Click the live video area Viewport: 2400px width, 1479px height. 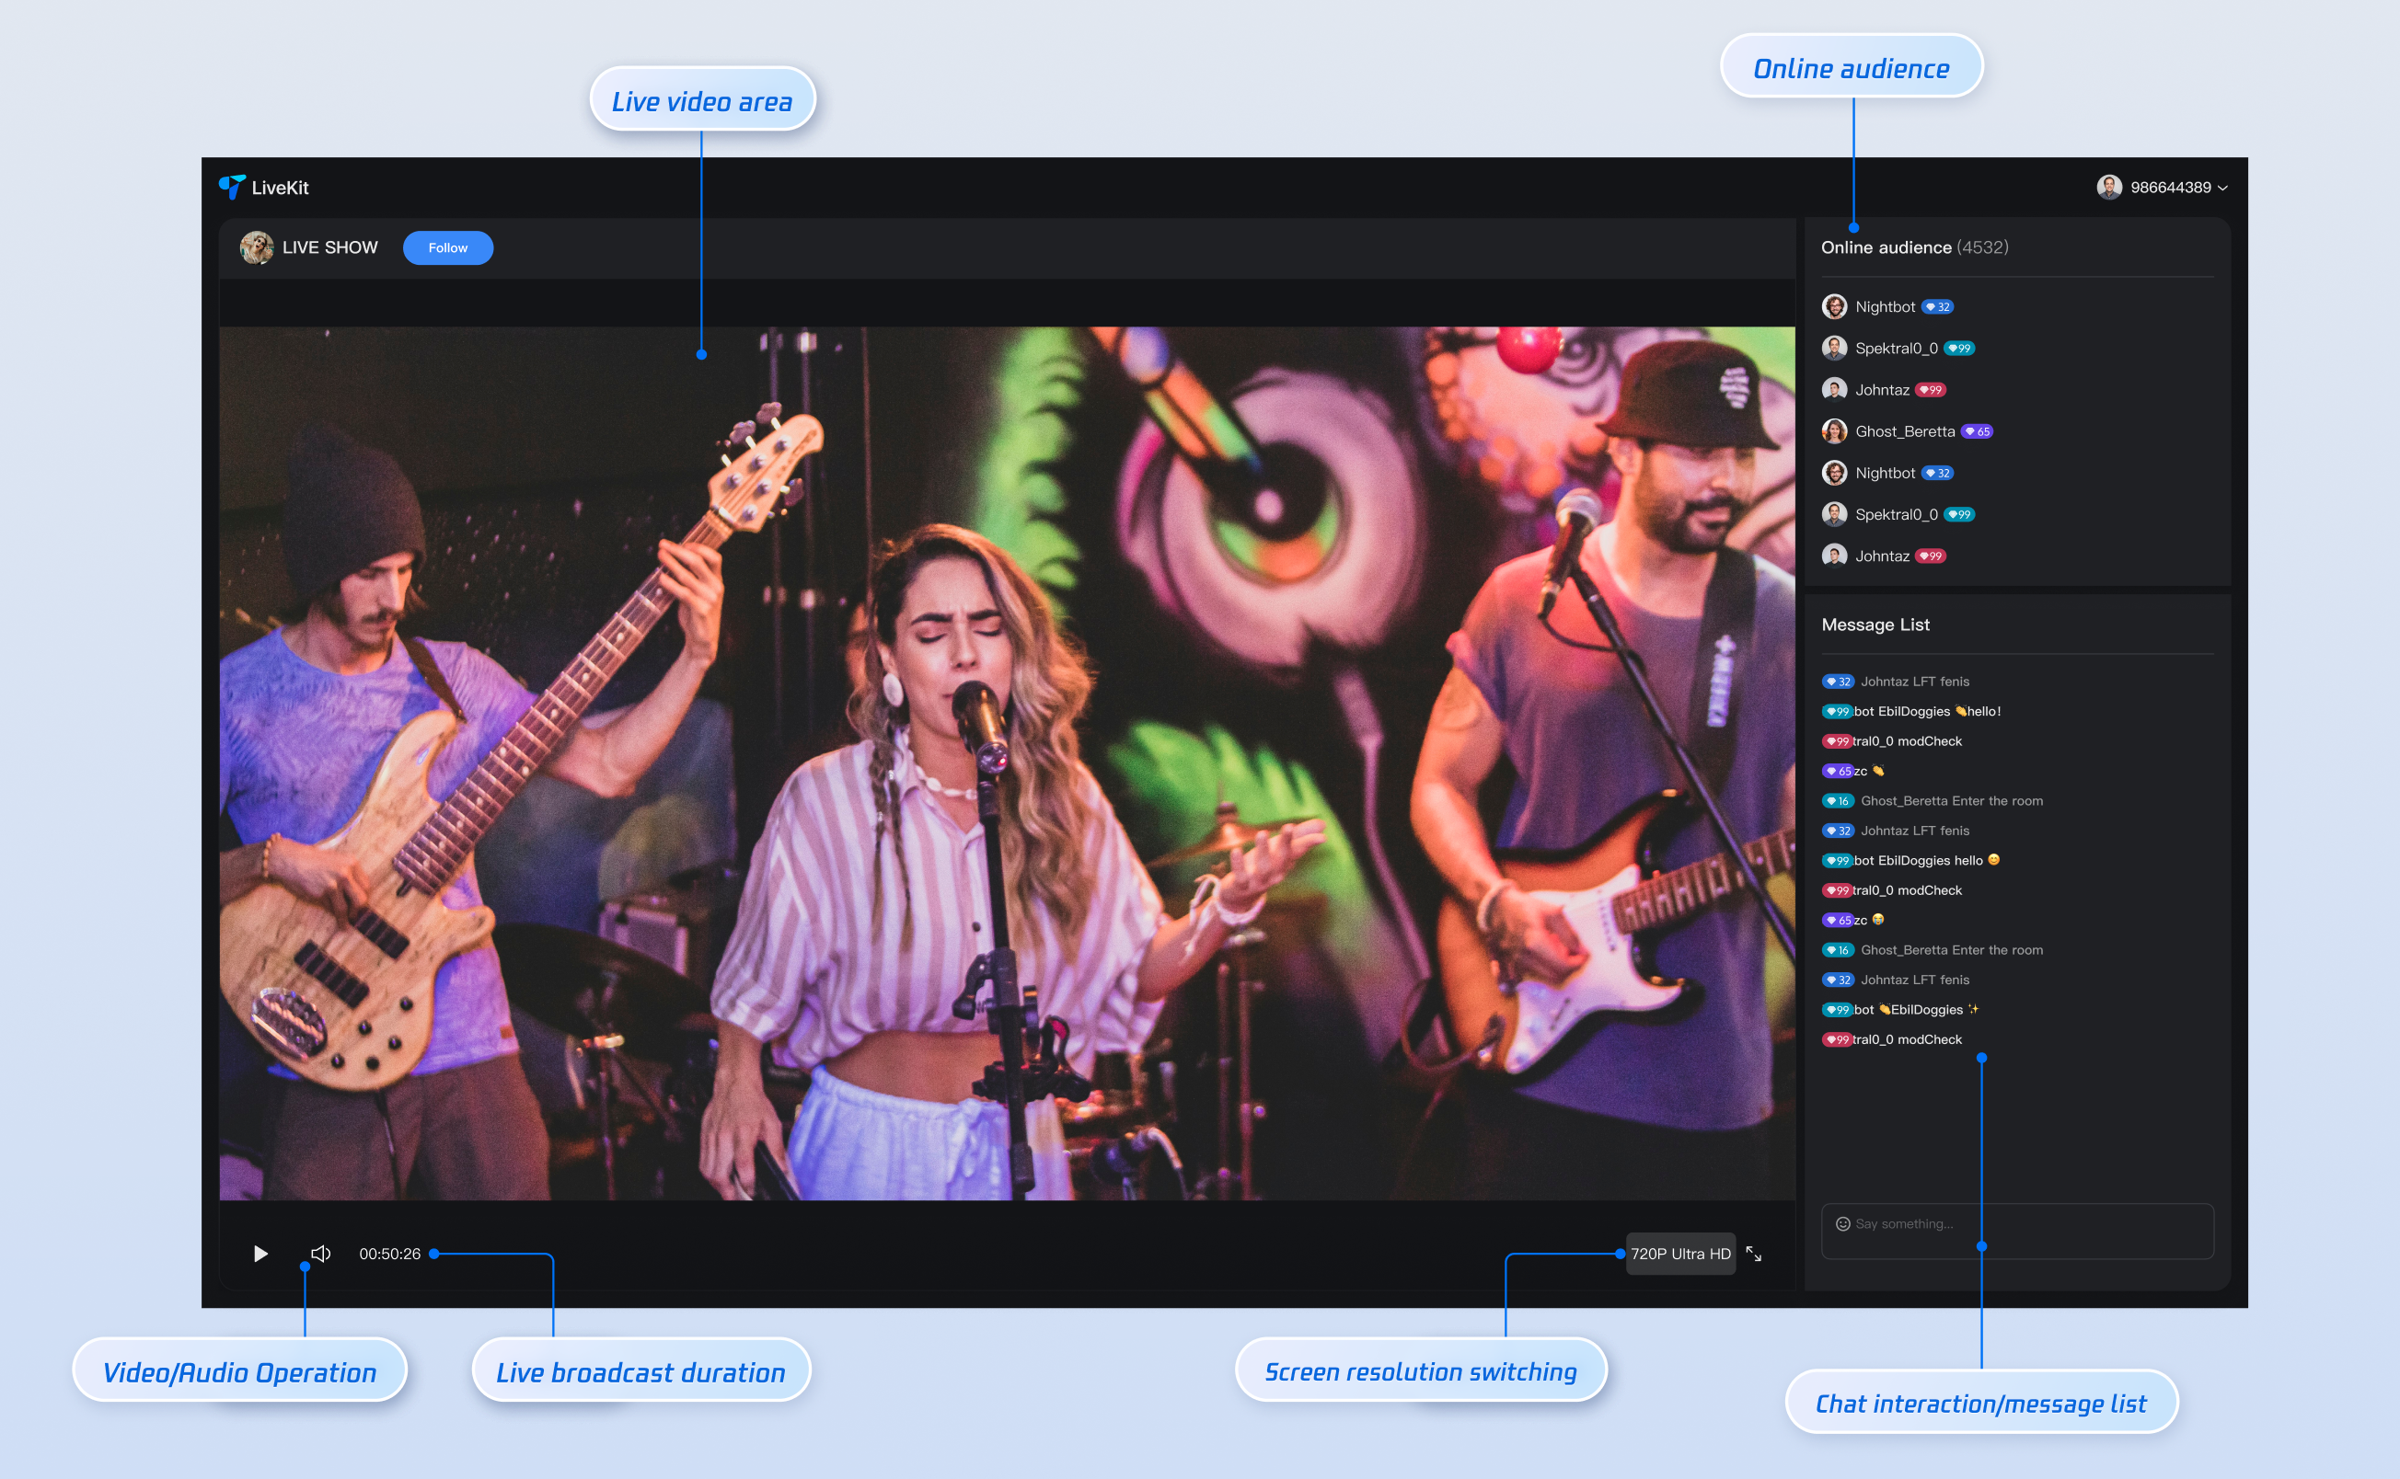pyautogui.click(x=1006, y=763)
